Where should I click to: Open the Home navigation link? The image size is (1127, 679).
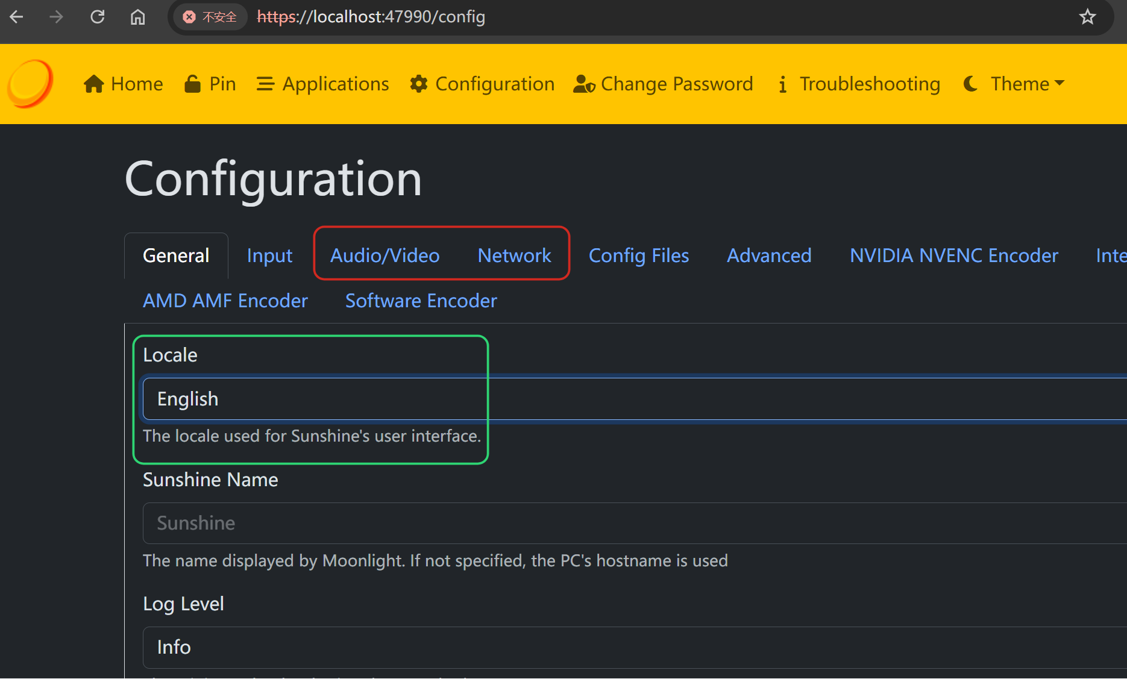tap(124, 84)
